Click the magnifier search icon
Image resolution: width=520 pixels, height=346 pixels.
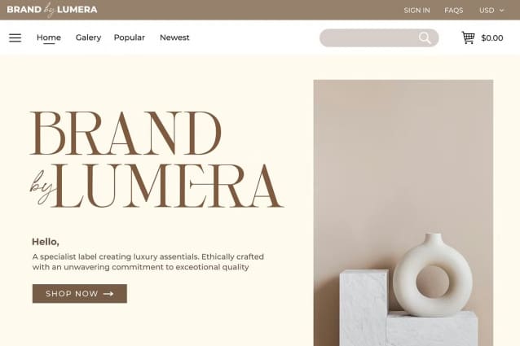click(x=425, y=37)
